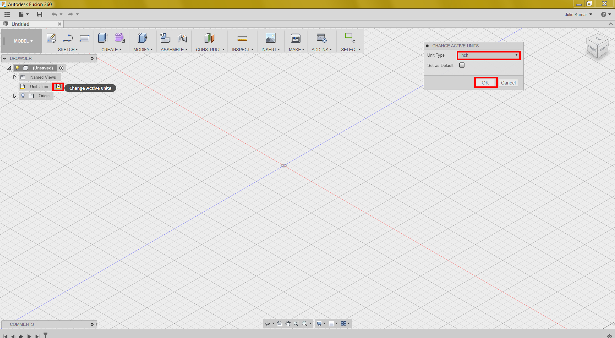Toggle the (Unsaved) component lightbulb visibility
This screenshot has width=615, height=338.
click(17, 68)
